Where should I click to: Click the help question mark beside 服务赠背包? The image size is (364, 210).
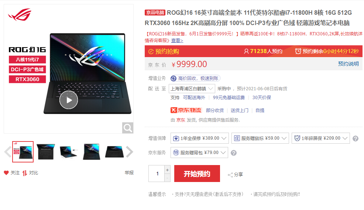click(x=234, y=153)
